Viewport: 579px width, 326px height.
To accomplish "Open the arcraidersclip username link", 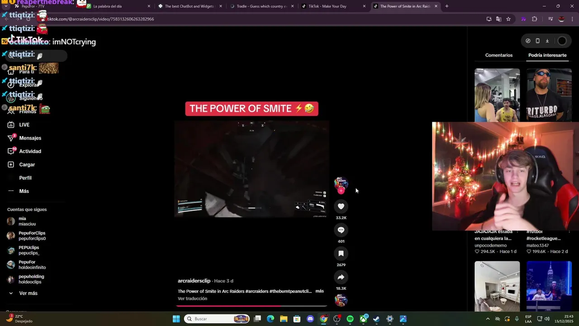I will [x=194, y=281].
